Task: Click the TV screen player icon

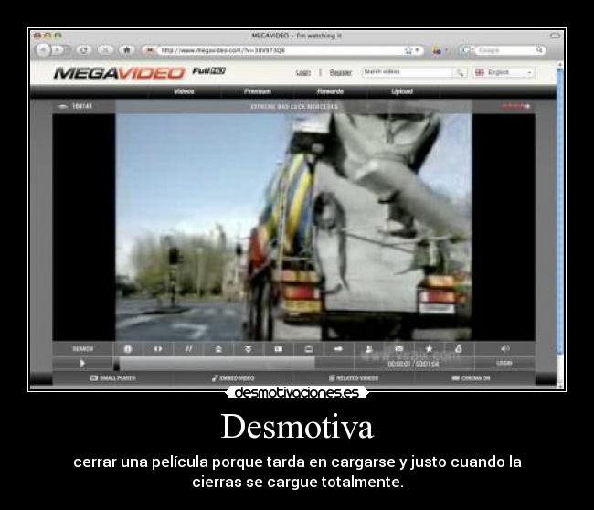Action: tap(309, 349)
